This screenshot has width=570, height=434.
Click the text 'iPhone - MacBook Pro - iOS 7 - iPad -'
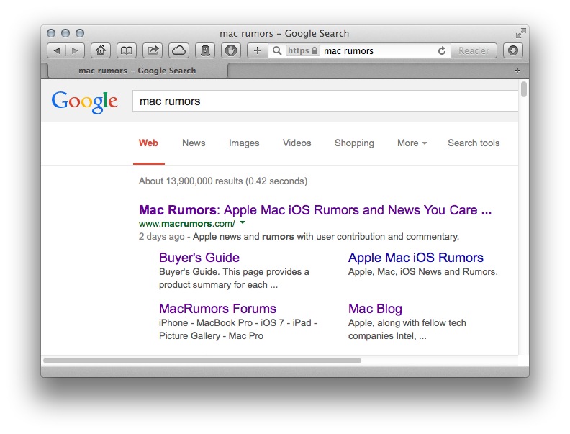[238, 322]
